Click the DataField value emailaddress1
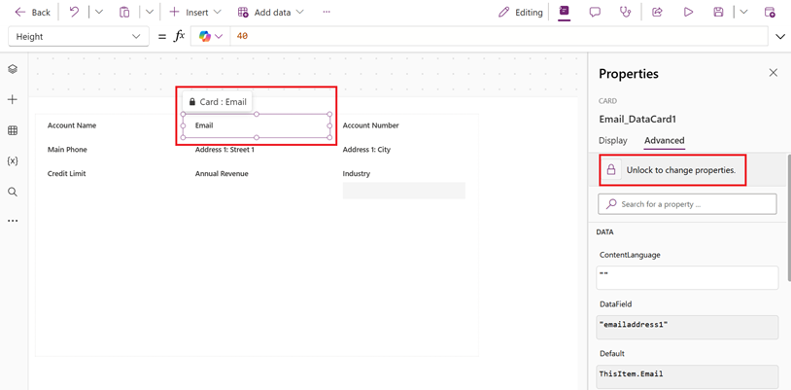 (687, 327)
